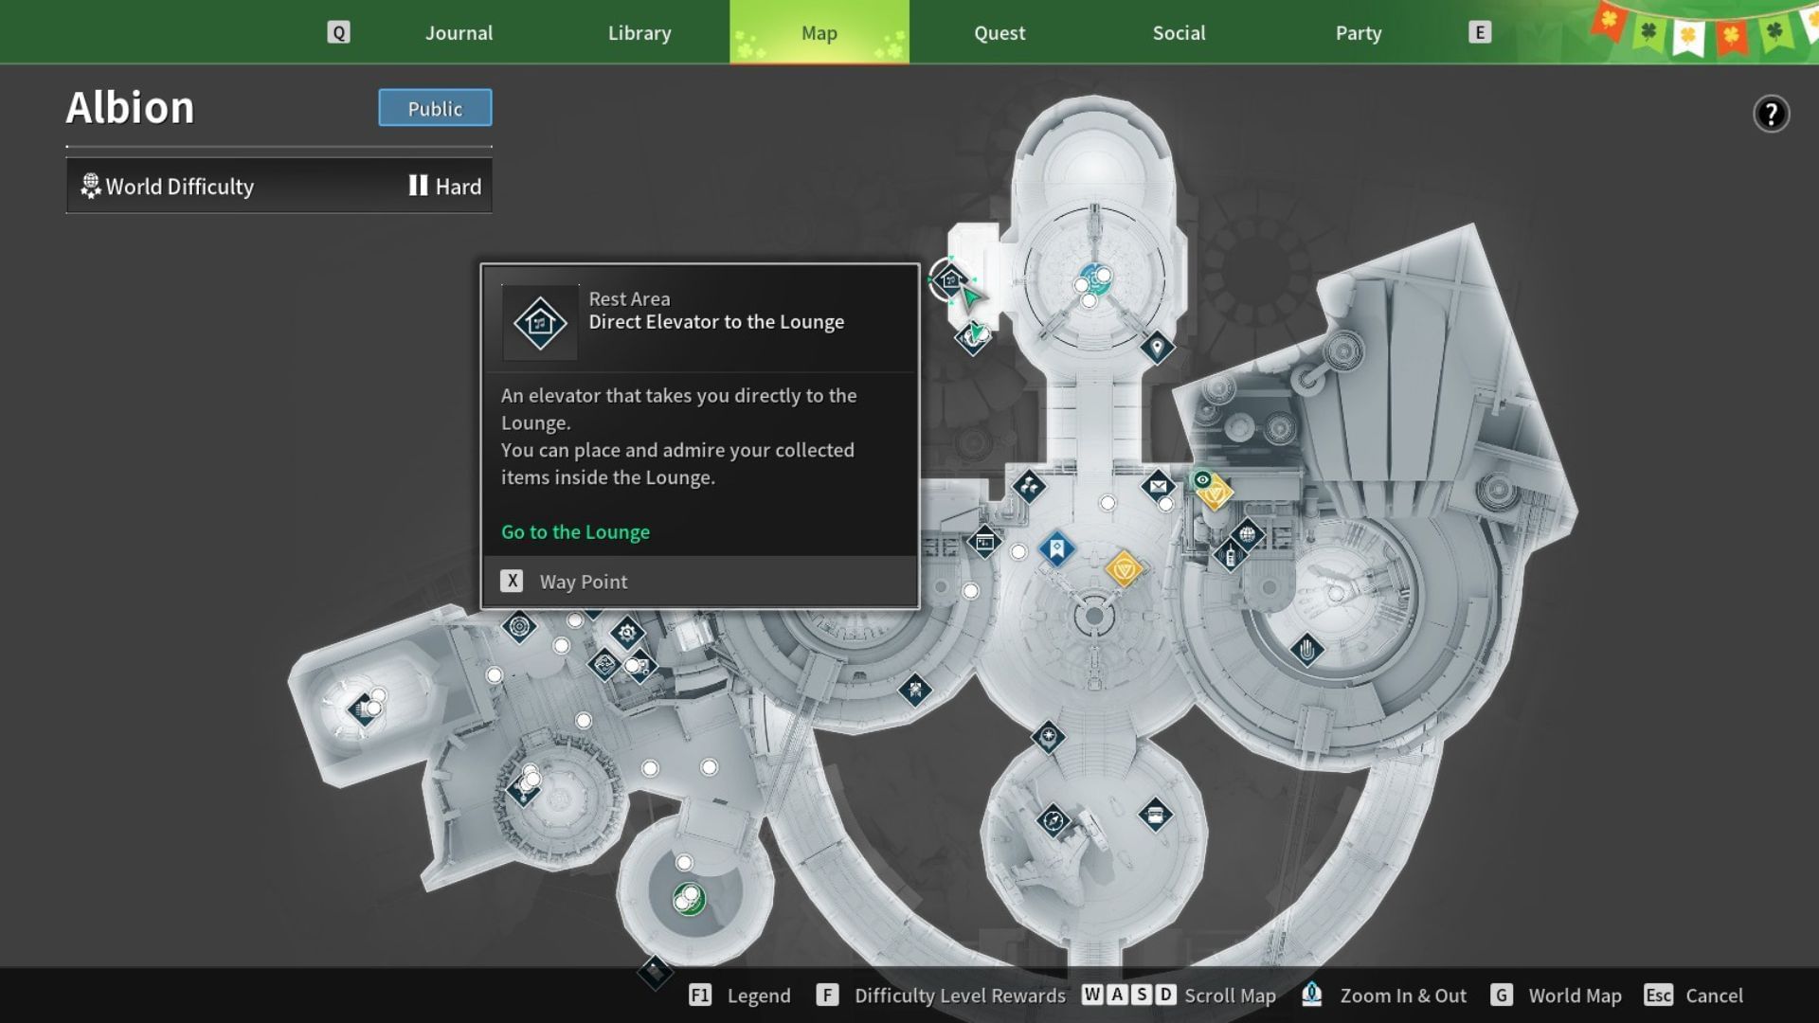
Task: Click the location pin map marker
Action: click(x=1156, y=348)
